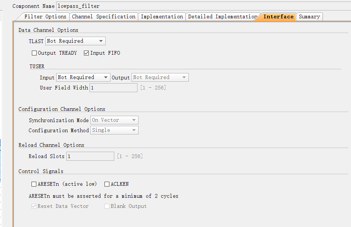Uncheck the Input FIFO checkbox
Viewport: 351px width, 227px height.
(87, 53)
